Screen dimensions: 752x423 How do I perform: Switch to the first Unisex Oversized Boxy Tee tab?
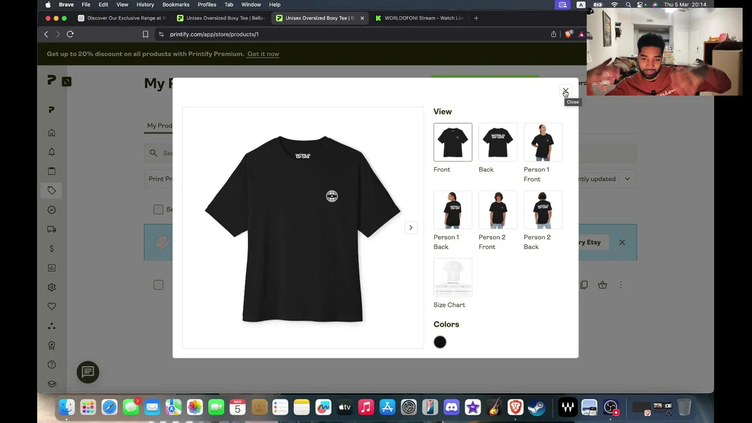click(221, 18)
